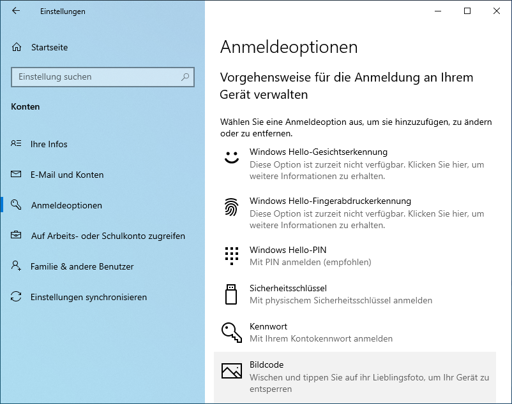Expand the Windows Hello-PIN option
Screen dimensions: 512x404
[287, 250]
